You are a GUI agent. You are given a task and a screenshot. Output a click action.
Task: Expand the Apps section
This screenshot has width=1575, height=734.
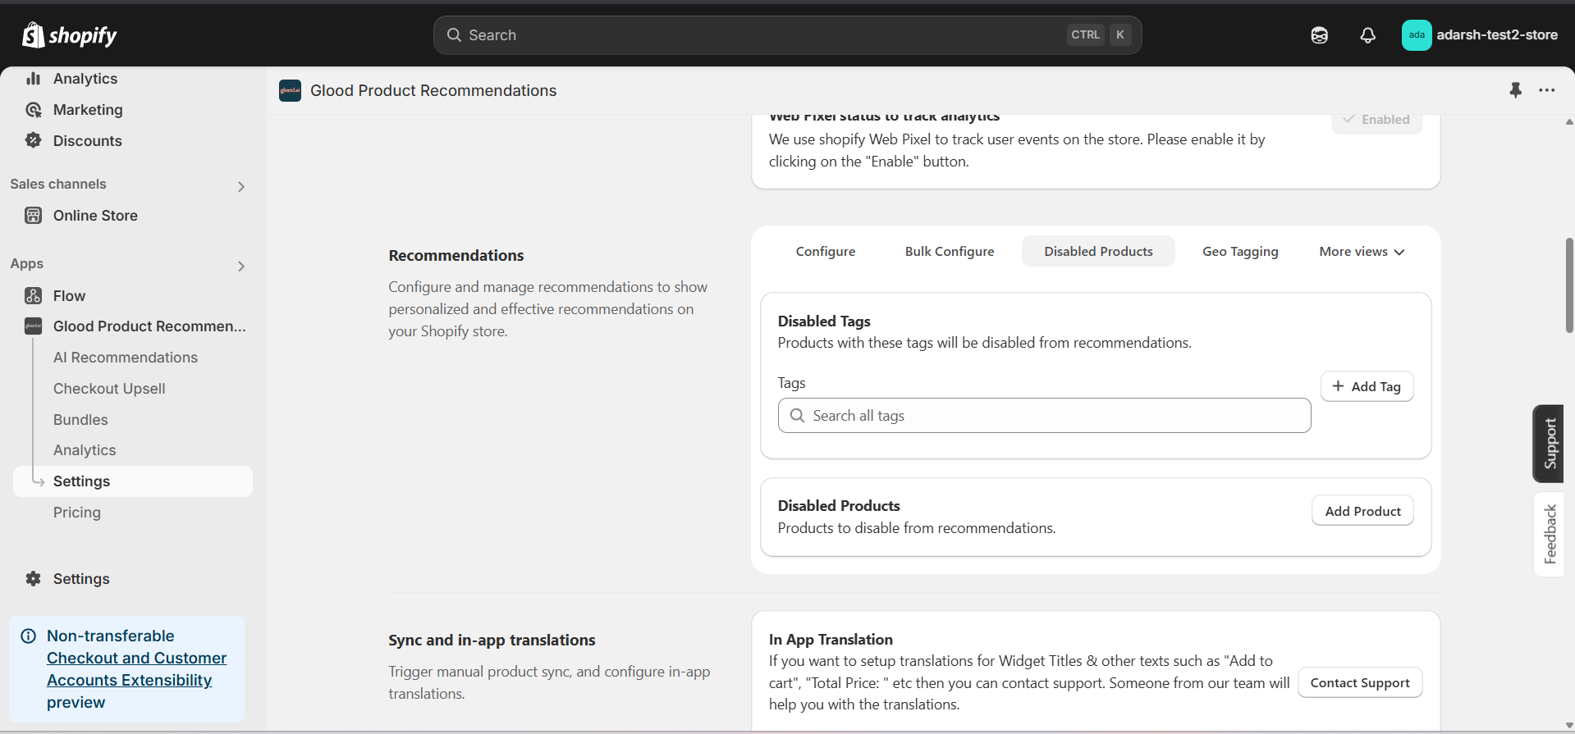tap(241, 267)
